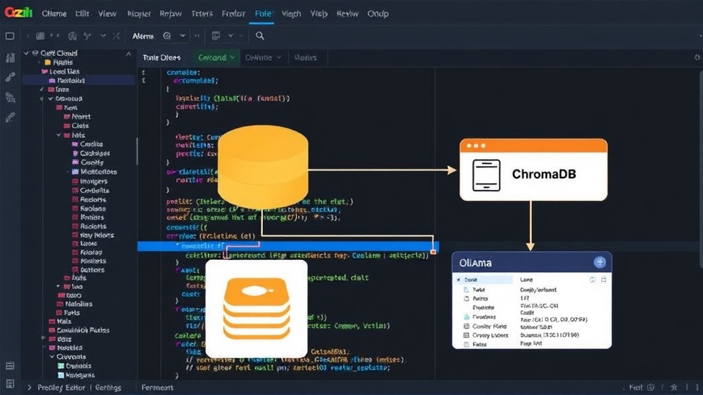Click the wrench icon in left sidebar

tap(10, 77)
